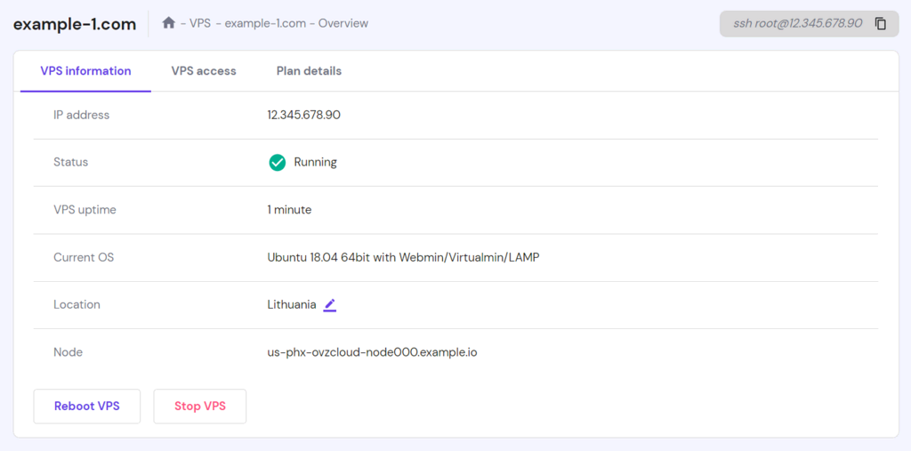Click the Location row label
The height and width of the screenshot is (451, 911).
point(77,304)
